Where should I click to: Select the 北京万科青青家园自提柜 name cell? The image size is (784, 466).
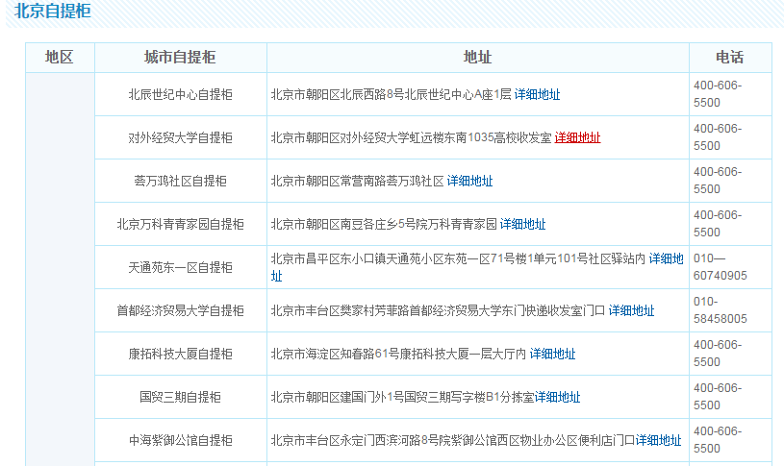click(181, 224)
